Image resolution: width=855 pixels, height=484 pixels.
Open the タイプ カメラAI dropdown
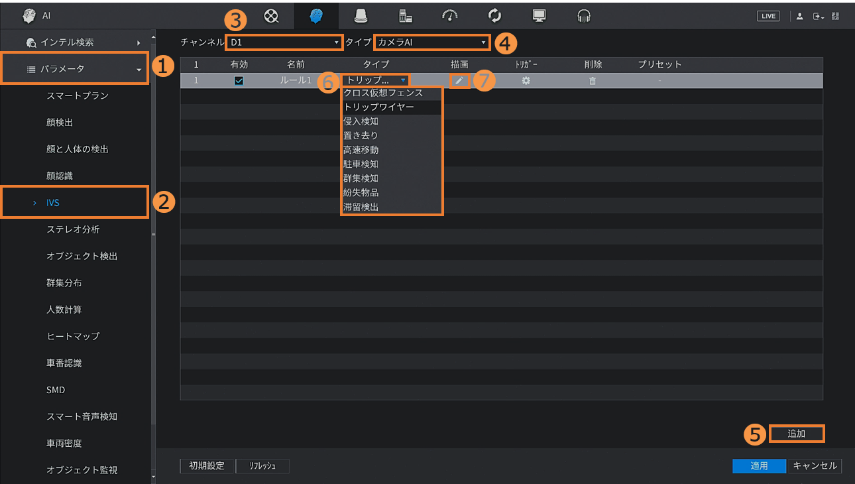pyautogui.click(x=431, y=42)
